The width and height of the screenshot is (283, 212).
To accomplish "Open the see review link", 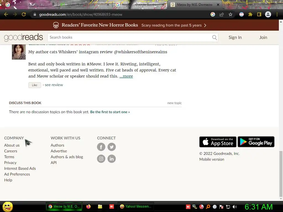I will click(x=54, y=85).
